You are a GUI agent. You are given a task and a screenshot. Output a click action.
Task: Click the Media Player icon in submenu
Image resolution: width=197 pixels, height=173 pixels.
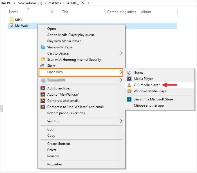pyautogui.click(x=129, y=79)
